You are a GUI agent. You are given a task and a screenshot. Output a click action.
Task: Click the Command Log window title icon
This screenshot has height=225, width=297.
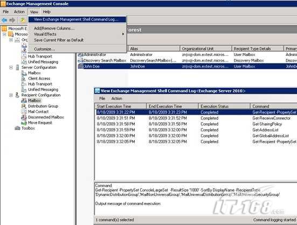(x=98, y=91)
